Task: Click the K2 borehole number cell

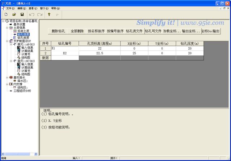Action: coord(65,53)
